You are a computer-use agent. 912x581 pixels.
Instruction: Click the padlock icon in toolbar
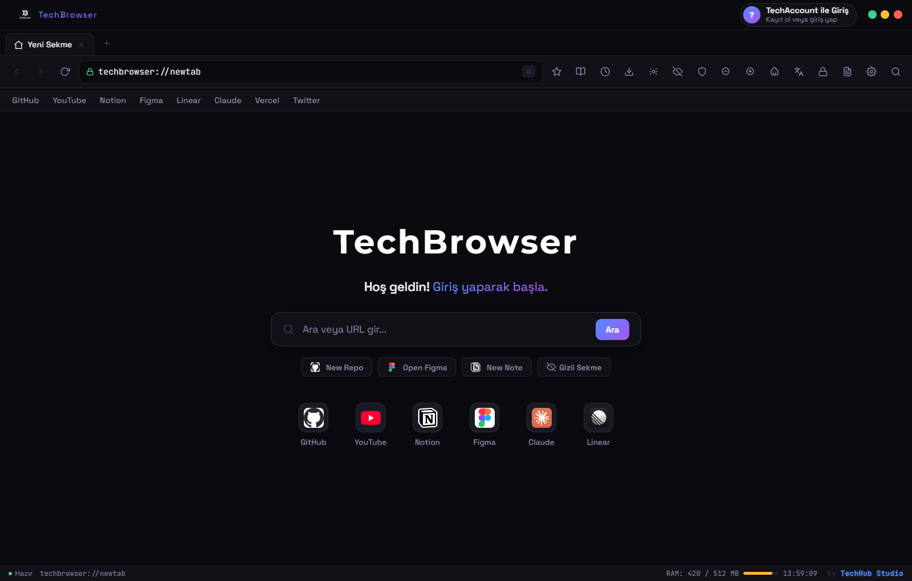tap(823, 72)
